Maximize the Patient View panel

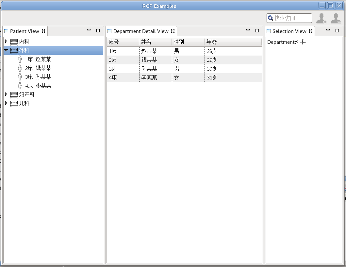tap(98, 31)
